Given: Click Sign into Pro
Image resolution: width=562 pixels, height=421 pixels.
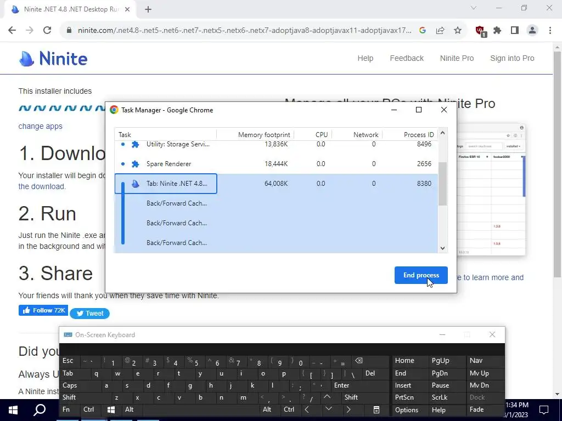Looking at the screenshot, I should pos(512,58).
